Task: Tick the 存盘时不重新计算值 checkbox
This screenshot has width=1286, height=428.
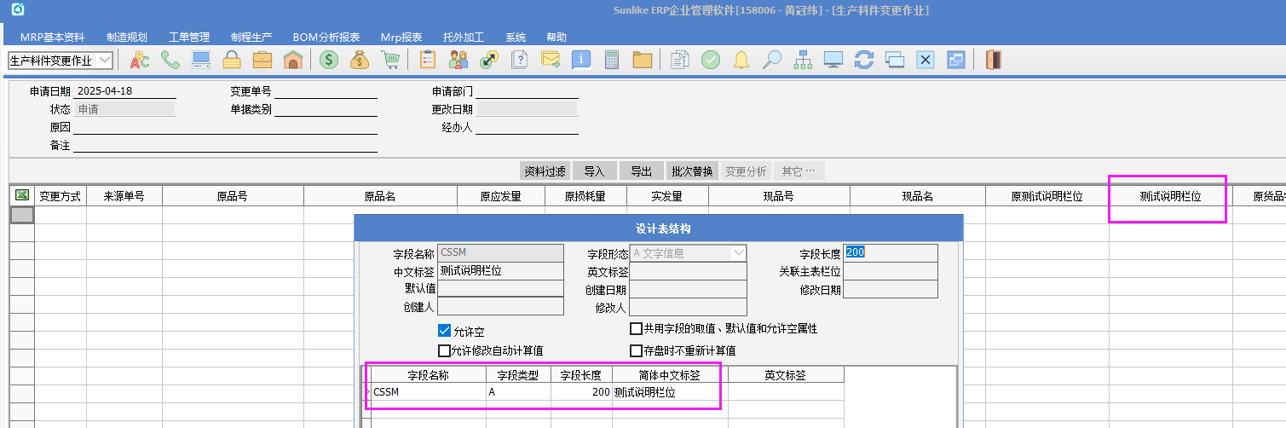Action: 636,350
